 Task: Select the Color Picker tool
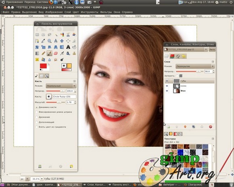coord(43,41)
